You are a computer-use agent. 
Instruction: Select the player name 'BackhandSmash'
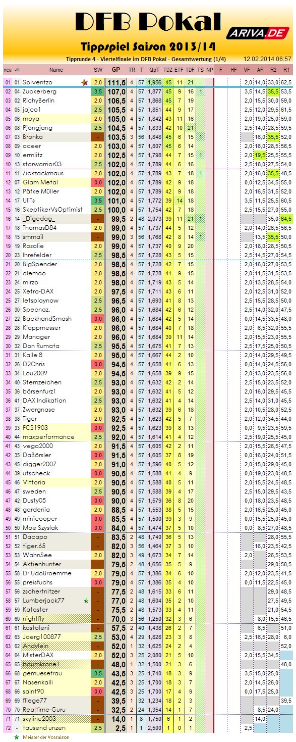coord(46,319)
